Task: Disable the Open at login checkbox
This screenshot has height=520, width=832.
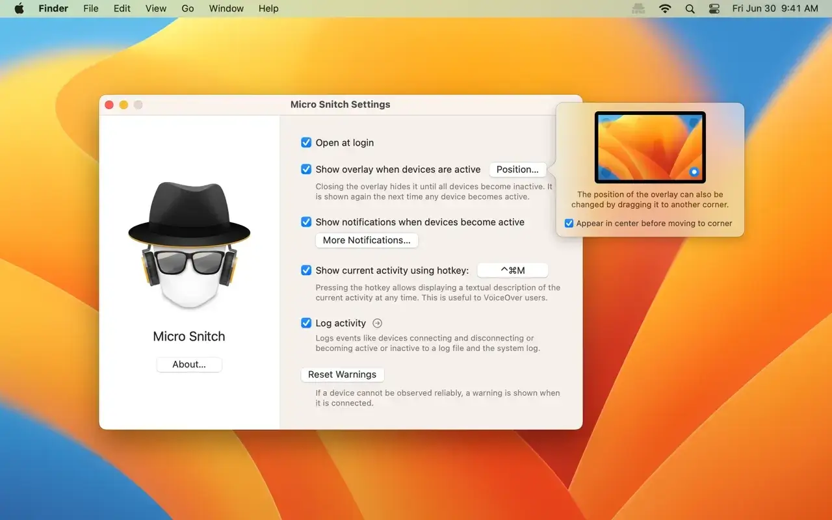Action: 306,143
